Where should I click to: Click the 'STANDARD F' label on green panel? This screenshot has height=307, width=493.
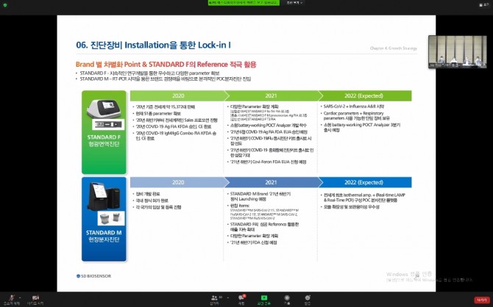[104, 137]
